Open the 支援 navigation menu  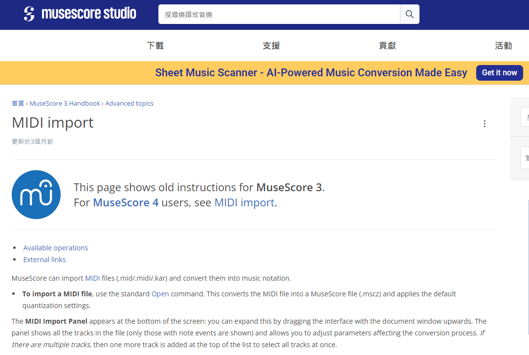[271, 45]
